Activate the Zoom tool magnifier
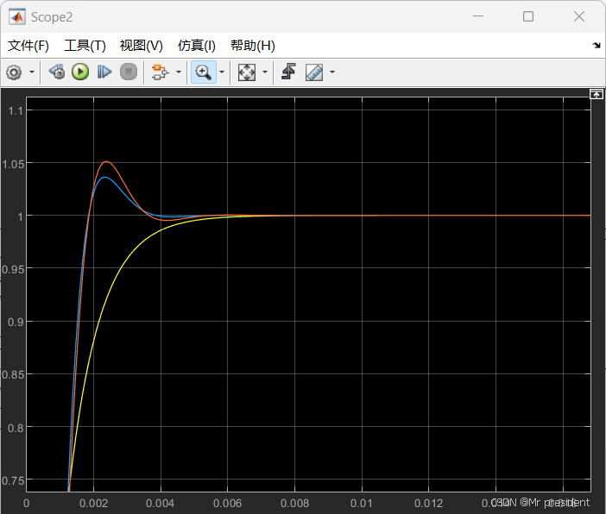The height and width of the screenshot is (514, 606). click(203, 72)
